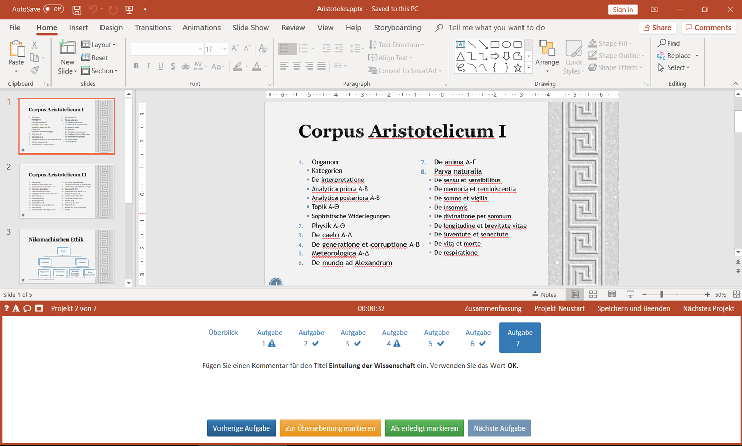
Task: Select the Strikethrough icon
Action: tap(185, 66)
